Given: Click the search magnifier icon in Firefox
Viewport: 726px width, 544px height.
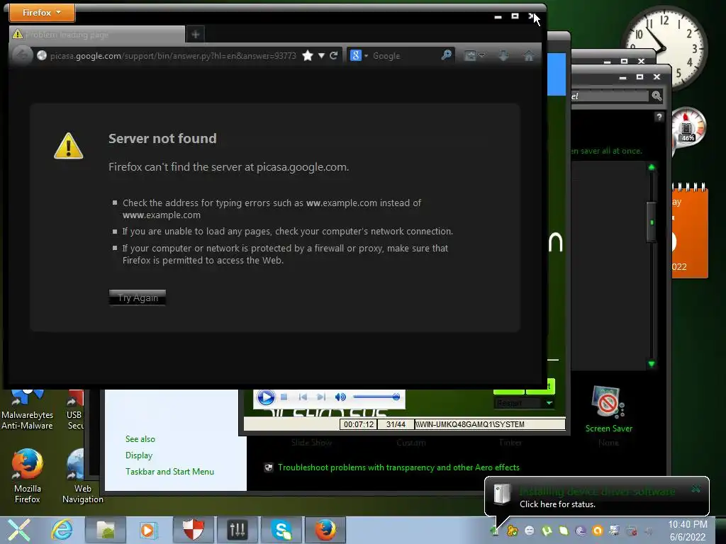Looking at the screenshot, I should click(x=447, y=55).
